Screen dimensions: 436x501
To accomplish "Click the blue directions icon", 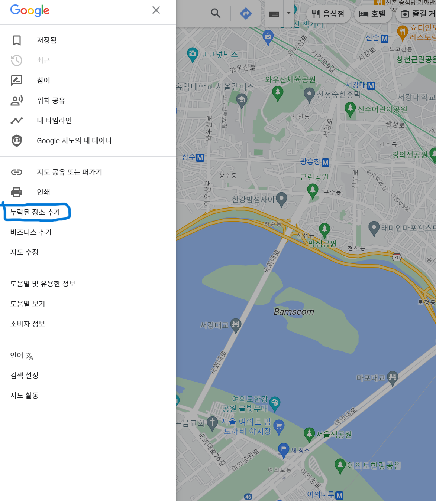I will tap(246, 12).
